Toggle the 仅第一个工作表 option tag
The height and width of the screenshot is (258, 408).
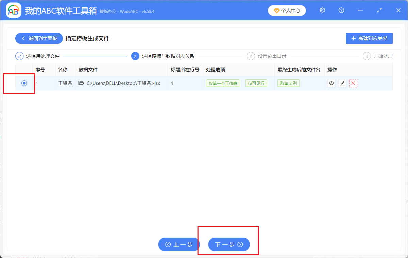tap(223, 83)
